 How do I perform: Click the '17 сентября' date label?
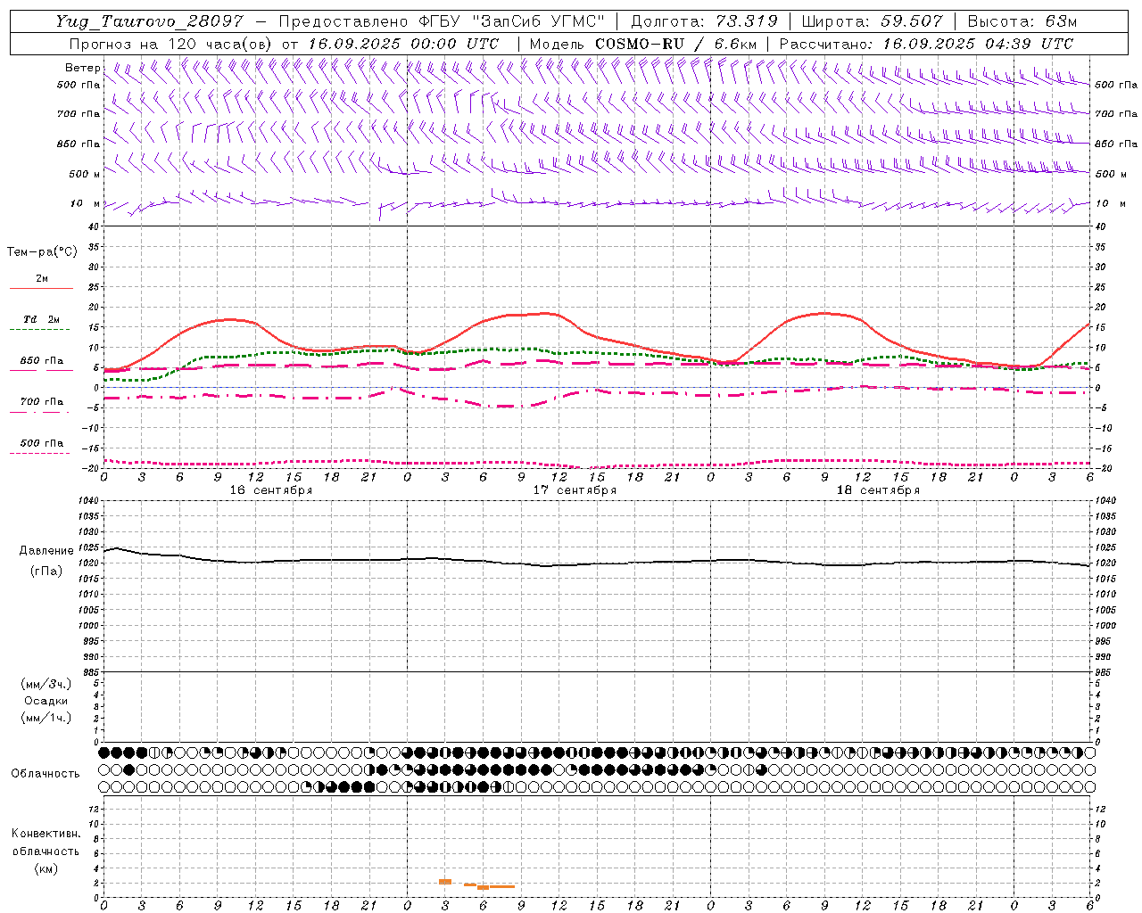[575, 490]
